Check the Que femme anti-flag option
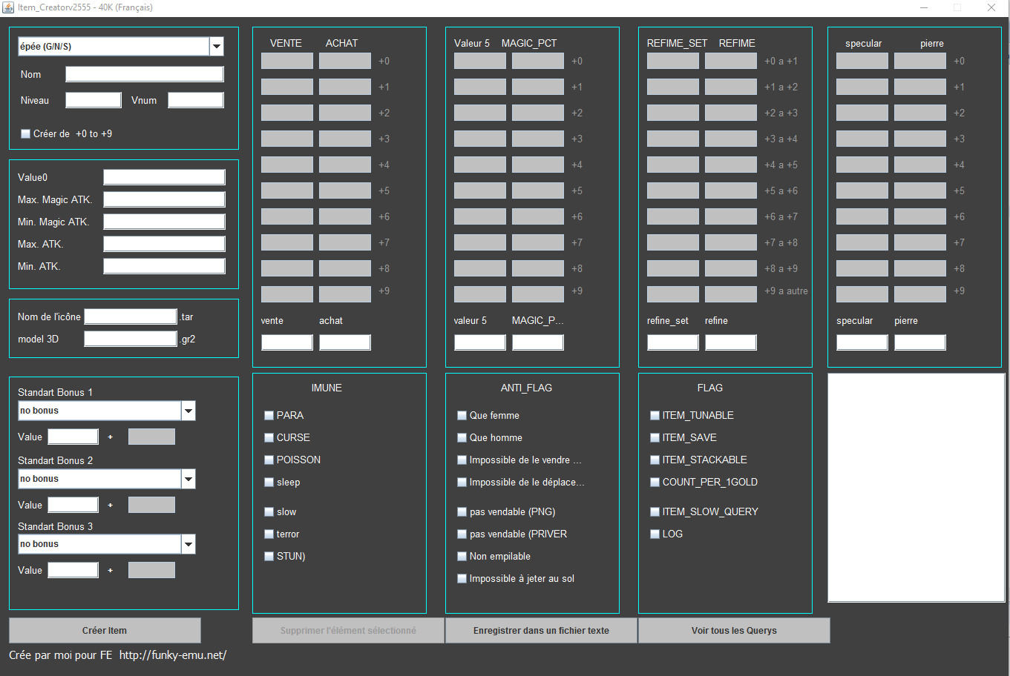The width and height of the screenshot is (1010, 676). [462, 416]
